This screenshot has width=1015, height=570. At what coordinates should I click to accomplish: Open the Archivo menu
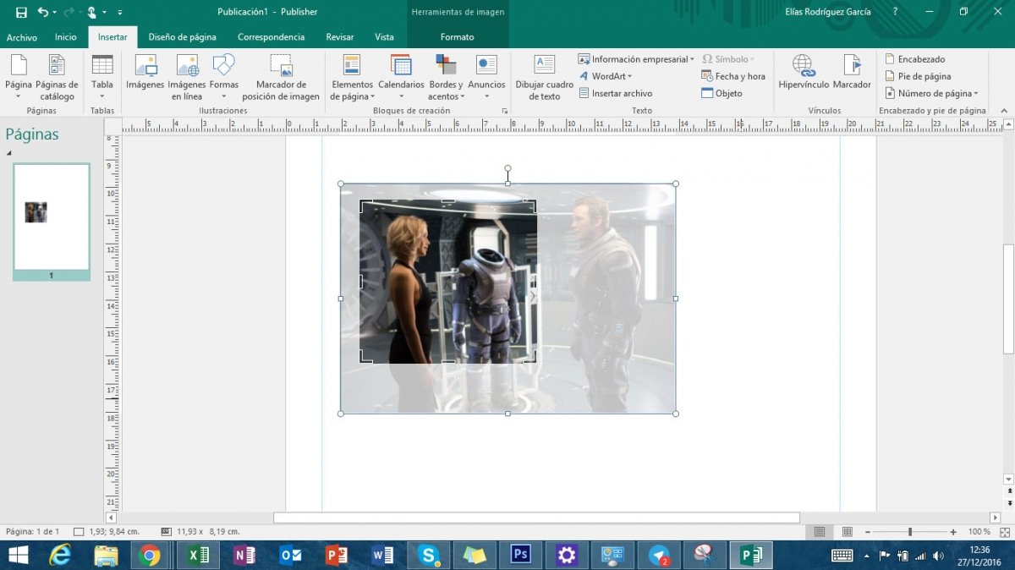click(x=22, y=37)
